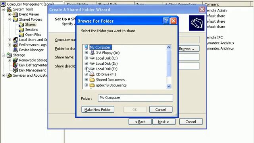254x143 pixels.
Task: Click the Folder text field
Action: 135,98
